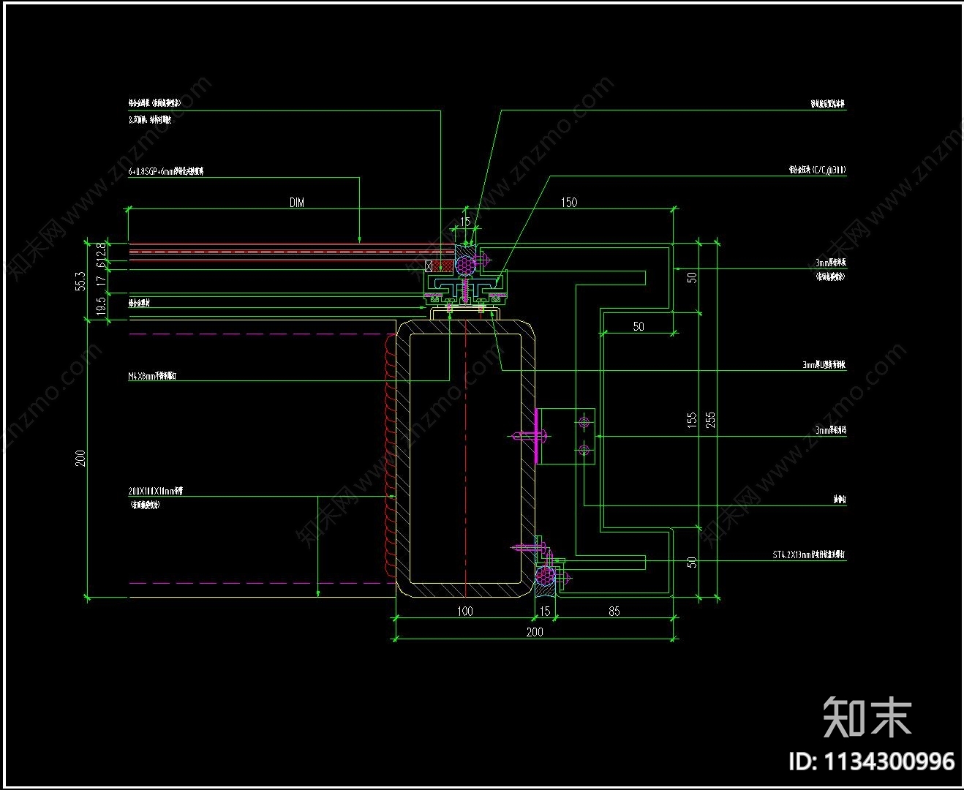Click the ST4.2X13mm self-tapping screw label

tap(810, 555)
